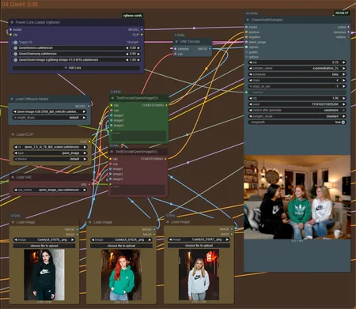
Task: Increase the eta value with its right arrow
Action: (x=343, y=62)
